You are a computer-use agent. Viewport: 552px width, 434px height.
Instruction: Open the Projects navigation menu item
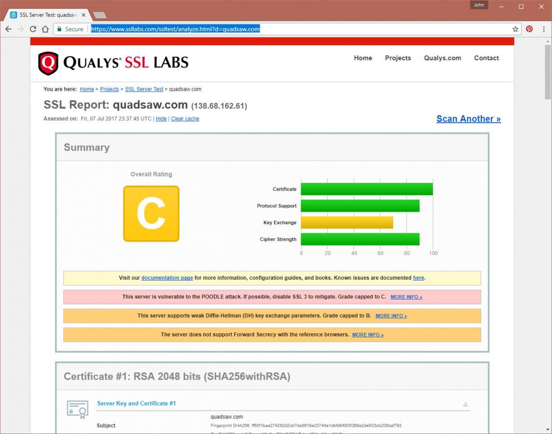(398, 58)
